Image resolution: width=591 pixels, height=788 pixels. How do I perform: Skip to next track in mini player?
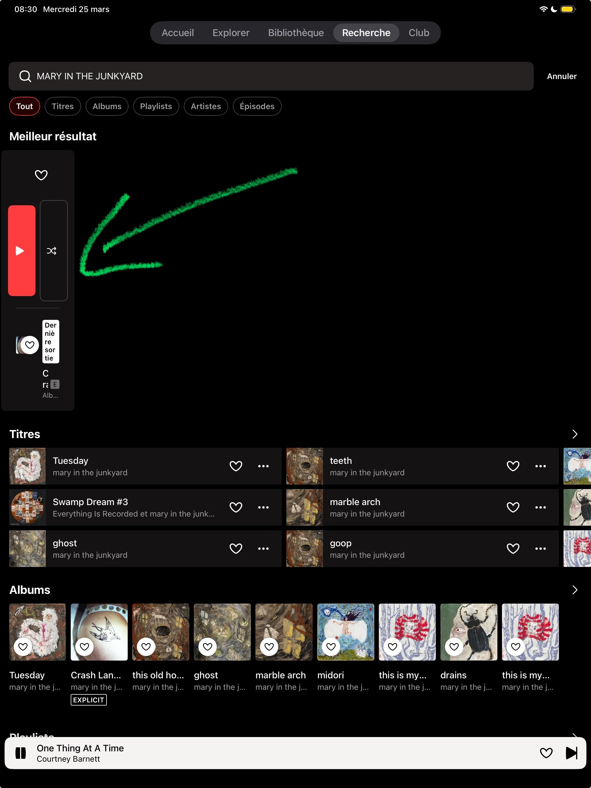571,753
